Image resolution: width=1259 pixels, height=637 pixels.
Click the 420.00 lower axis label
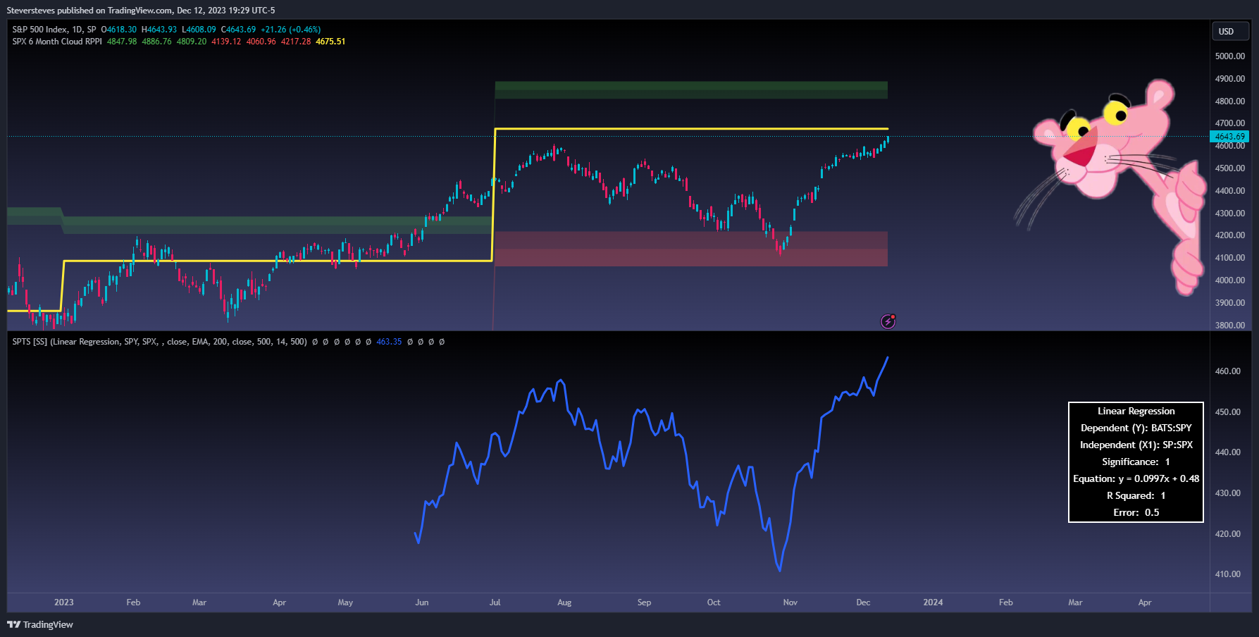pos(1228,534)
